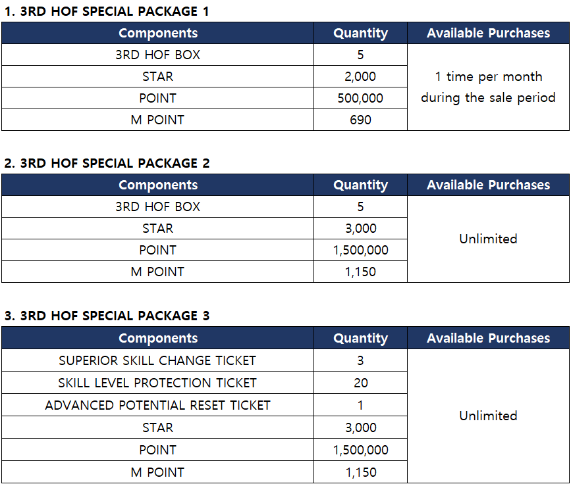Select the SUPERIOR SKILL CHANGE TICKET row
571x484 pixels.
157,360
